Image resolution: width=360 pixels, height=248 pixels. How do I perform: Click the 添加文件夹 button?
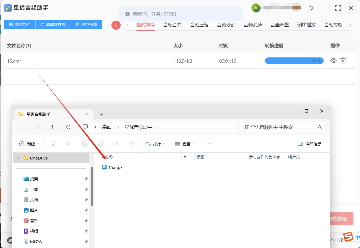[x=53, y=25]
